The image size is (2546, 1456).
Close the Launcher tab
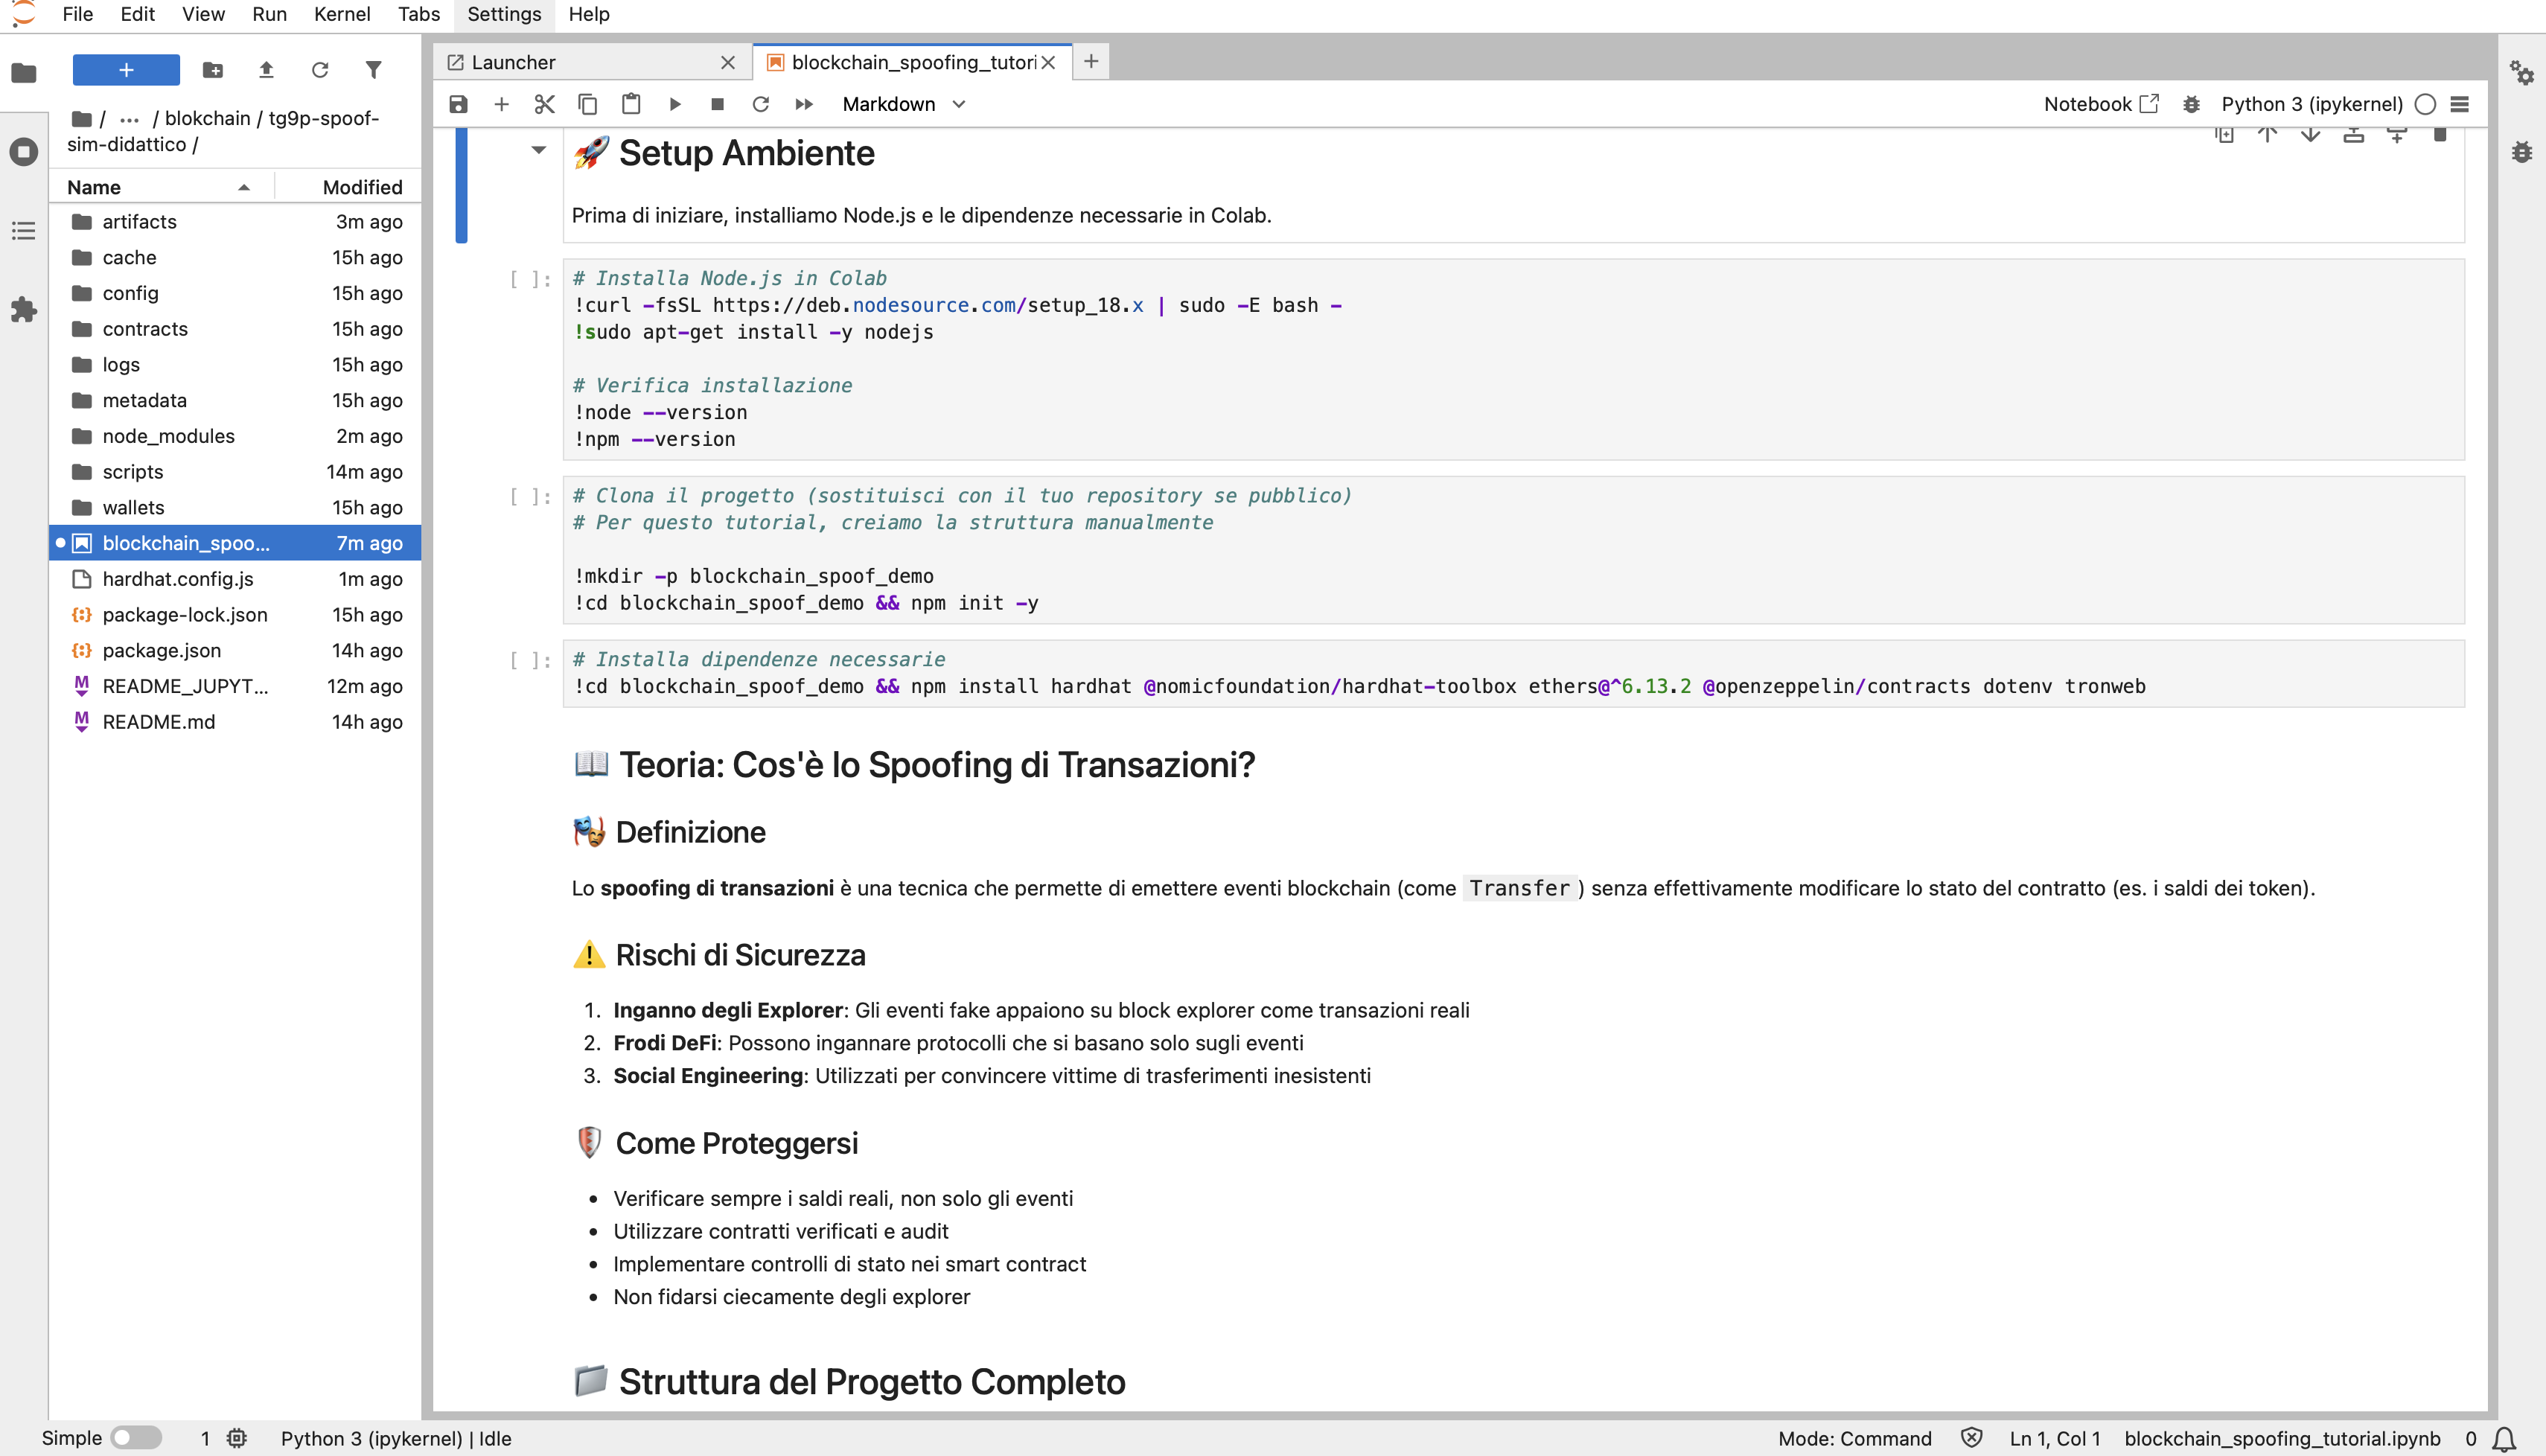728,62
